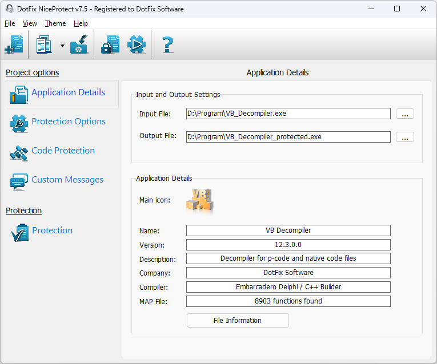Click the Main icon: label

tap(155, 200)
